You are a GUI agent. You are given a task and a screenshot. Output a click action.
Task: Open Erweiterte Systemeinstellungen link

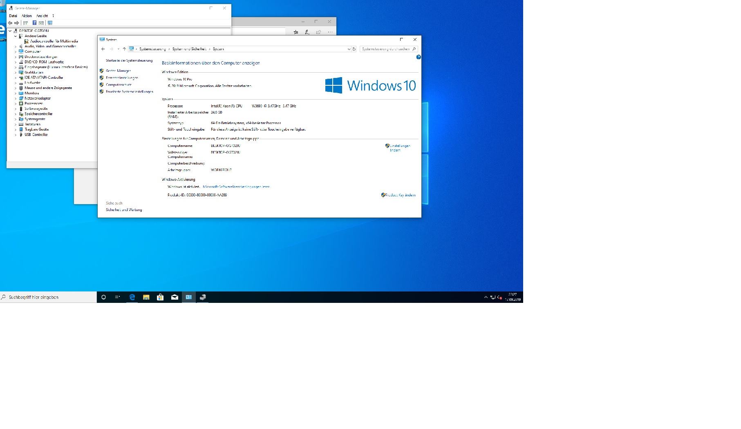[x=130, y=92]
